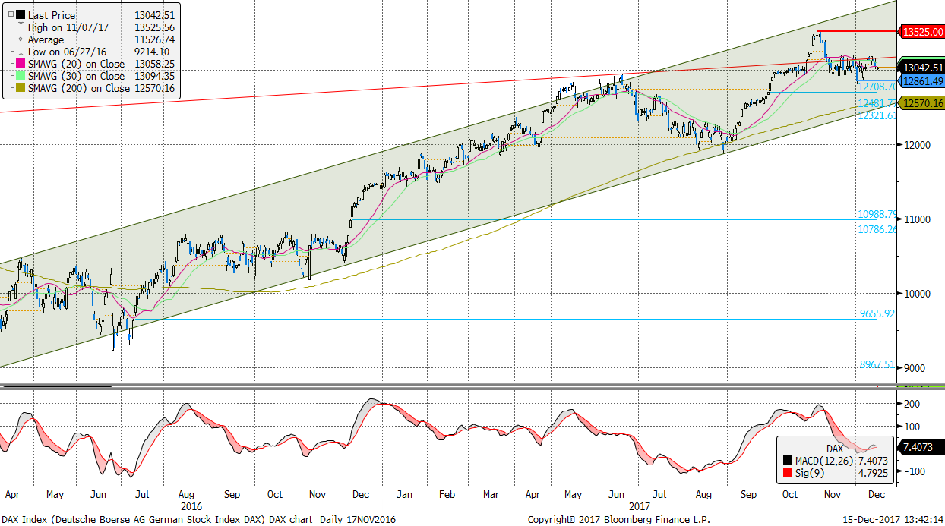
Task: Click the 12000 y-axis label
Action: pyautogui.click(x=917, y=145)
